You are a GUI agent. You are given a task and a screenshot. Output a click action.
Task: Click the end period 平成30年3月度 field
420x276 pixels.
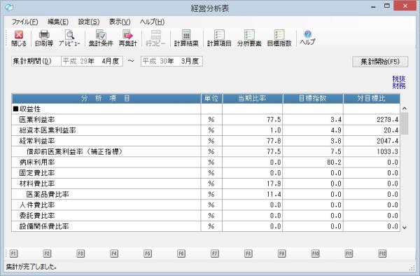click(171, 62)
